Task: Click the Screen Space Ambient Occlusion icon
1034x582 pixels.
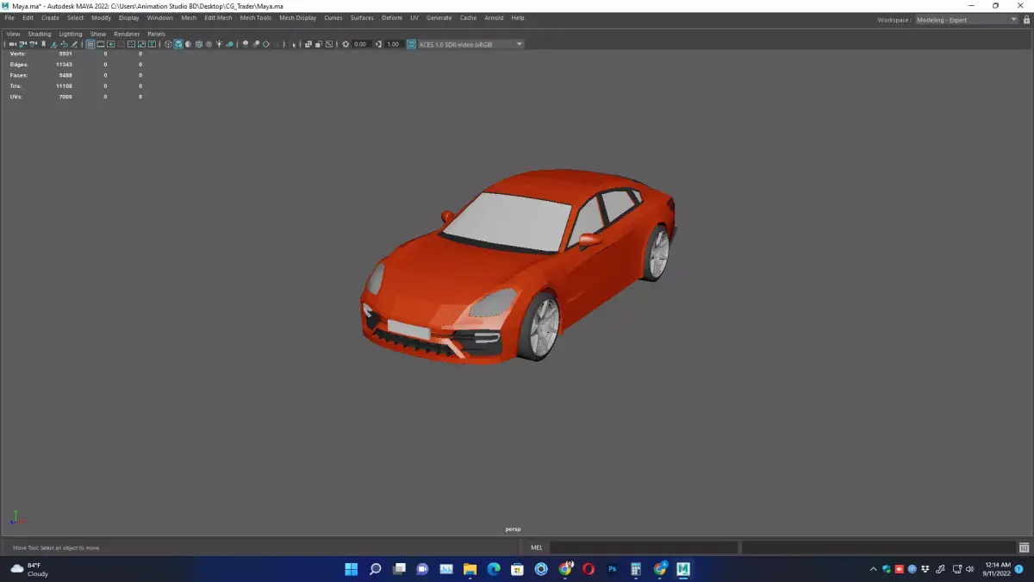Action: point(246,44)
